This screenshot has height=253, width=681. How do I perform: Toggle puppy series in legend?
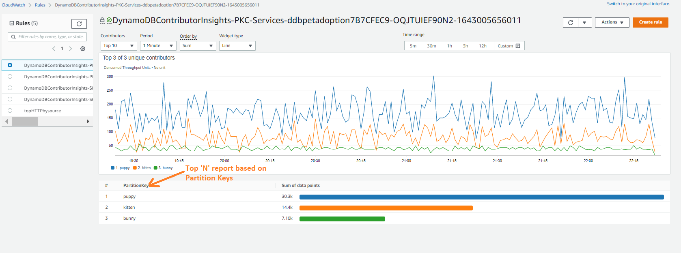pyautogui.click(x=120, y=168)
